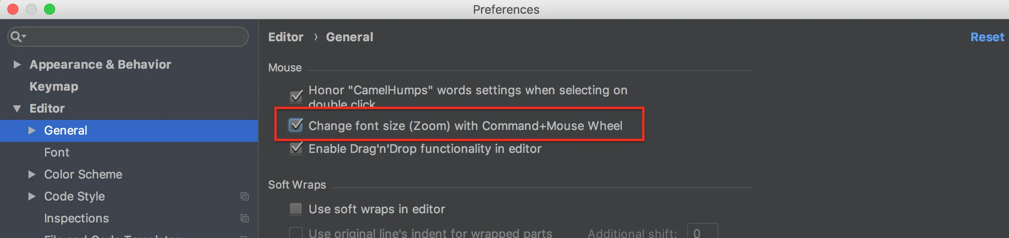Select Font in the settings tree
Image resolution: width=1009 pixels, height=238 pixels.
[x=56, y=152]
